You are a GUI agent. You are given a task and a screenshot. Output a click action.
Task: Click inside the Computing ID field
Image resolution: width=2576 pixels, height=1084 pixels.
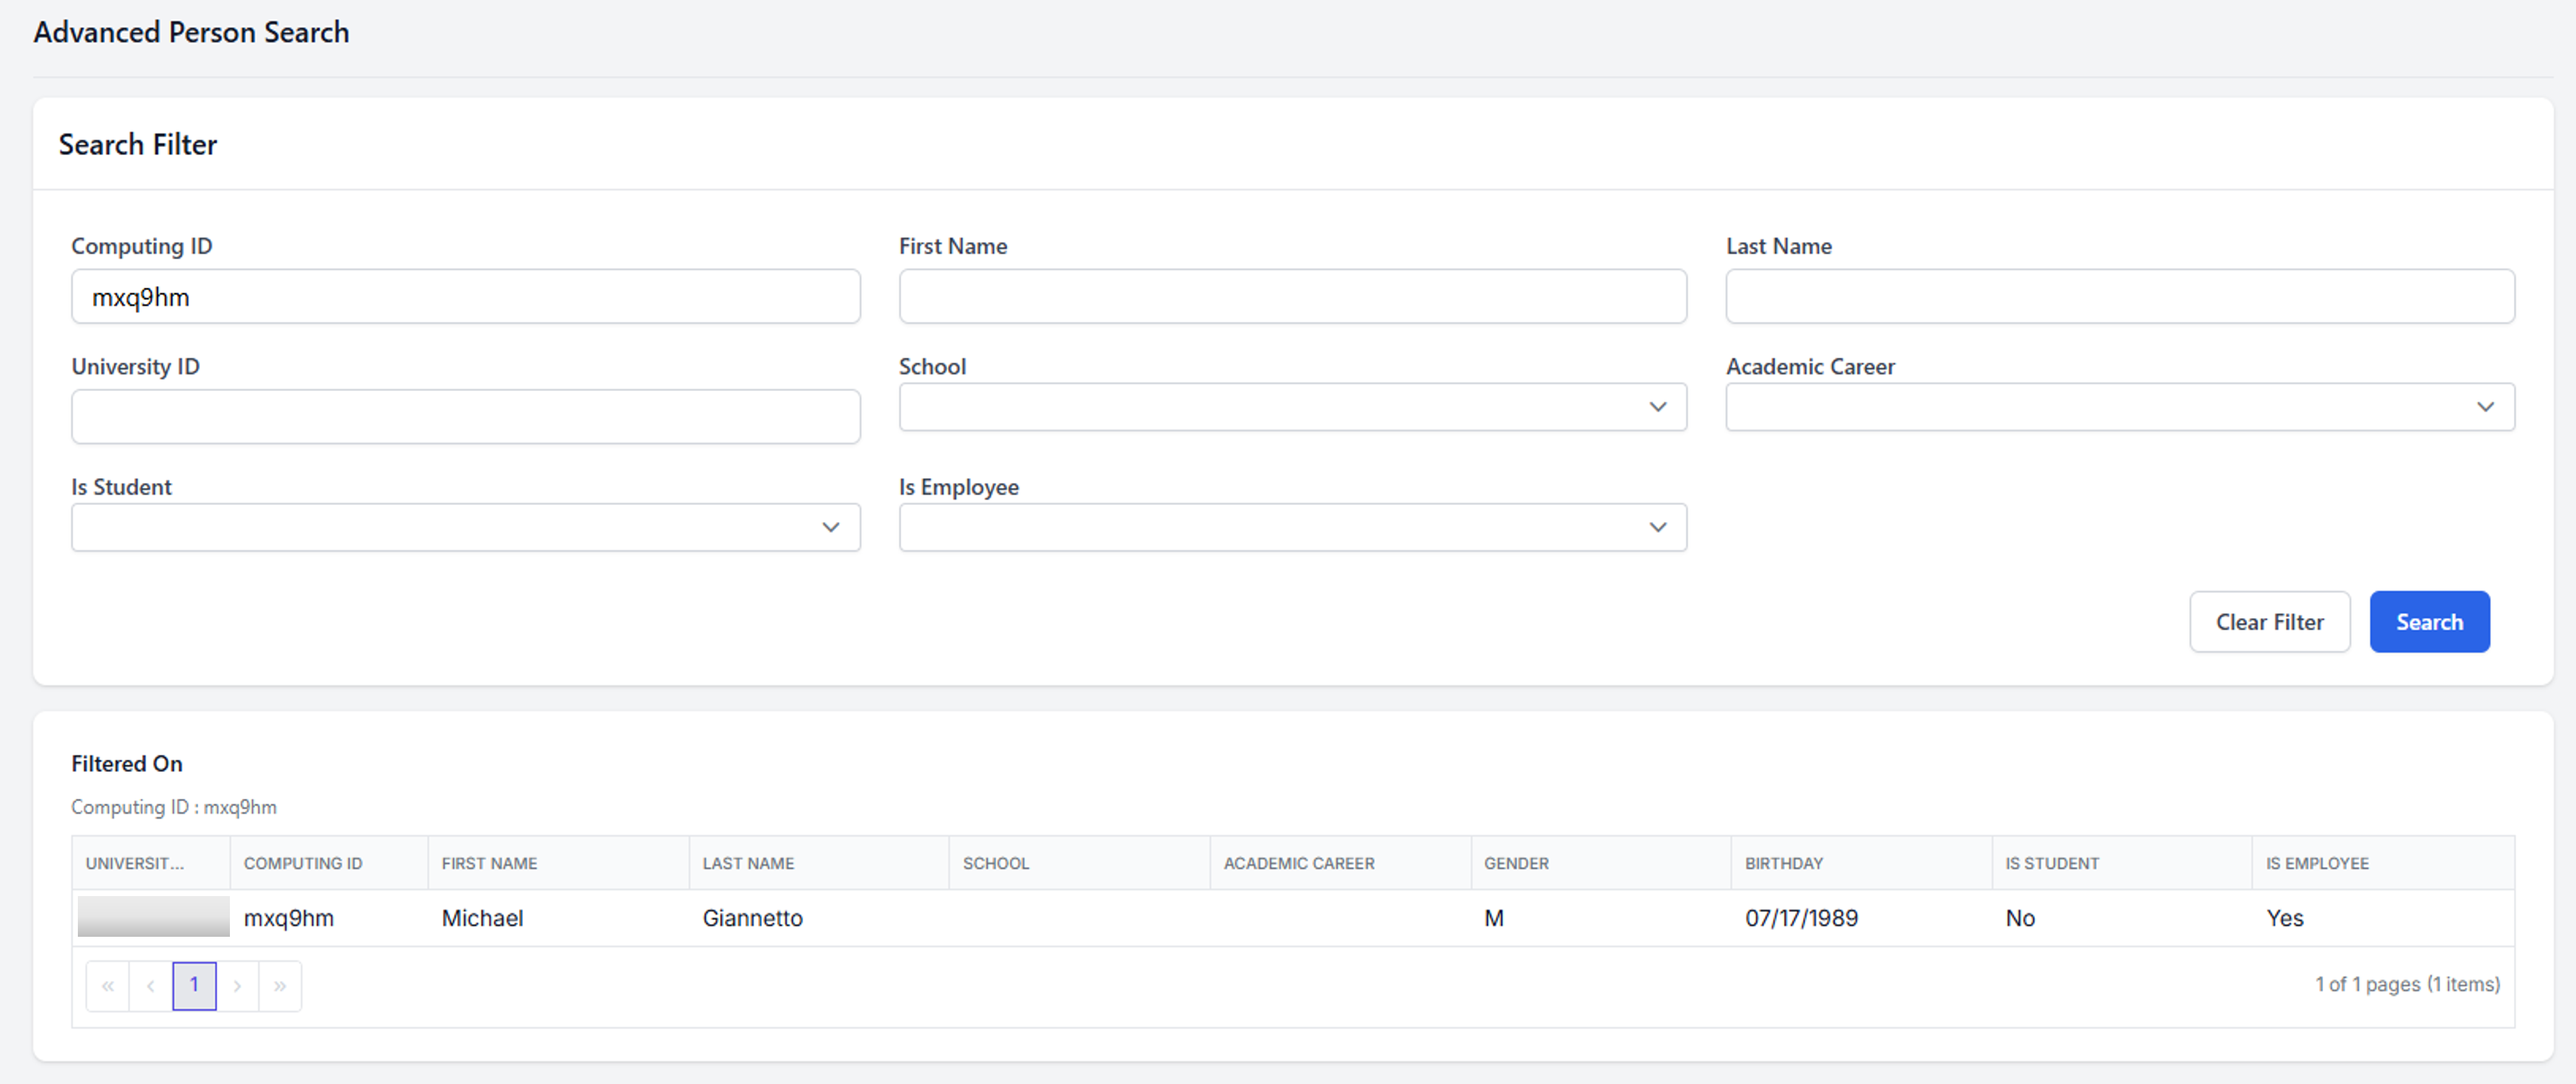465,296
